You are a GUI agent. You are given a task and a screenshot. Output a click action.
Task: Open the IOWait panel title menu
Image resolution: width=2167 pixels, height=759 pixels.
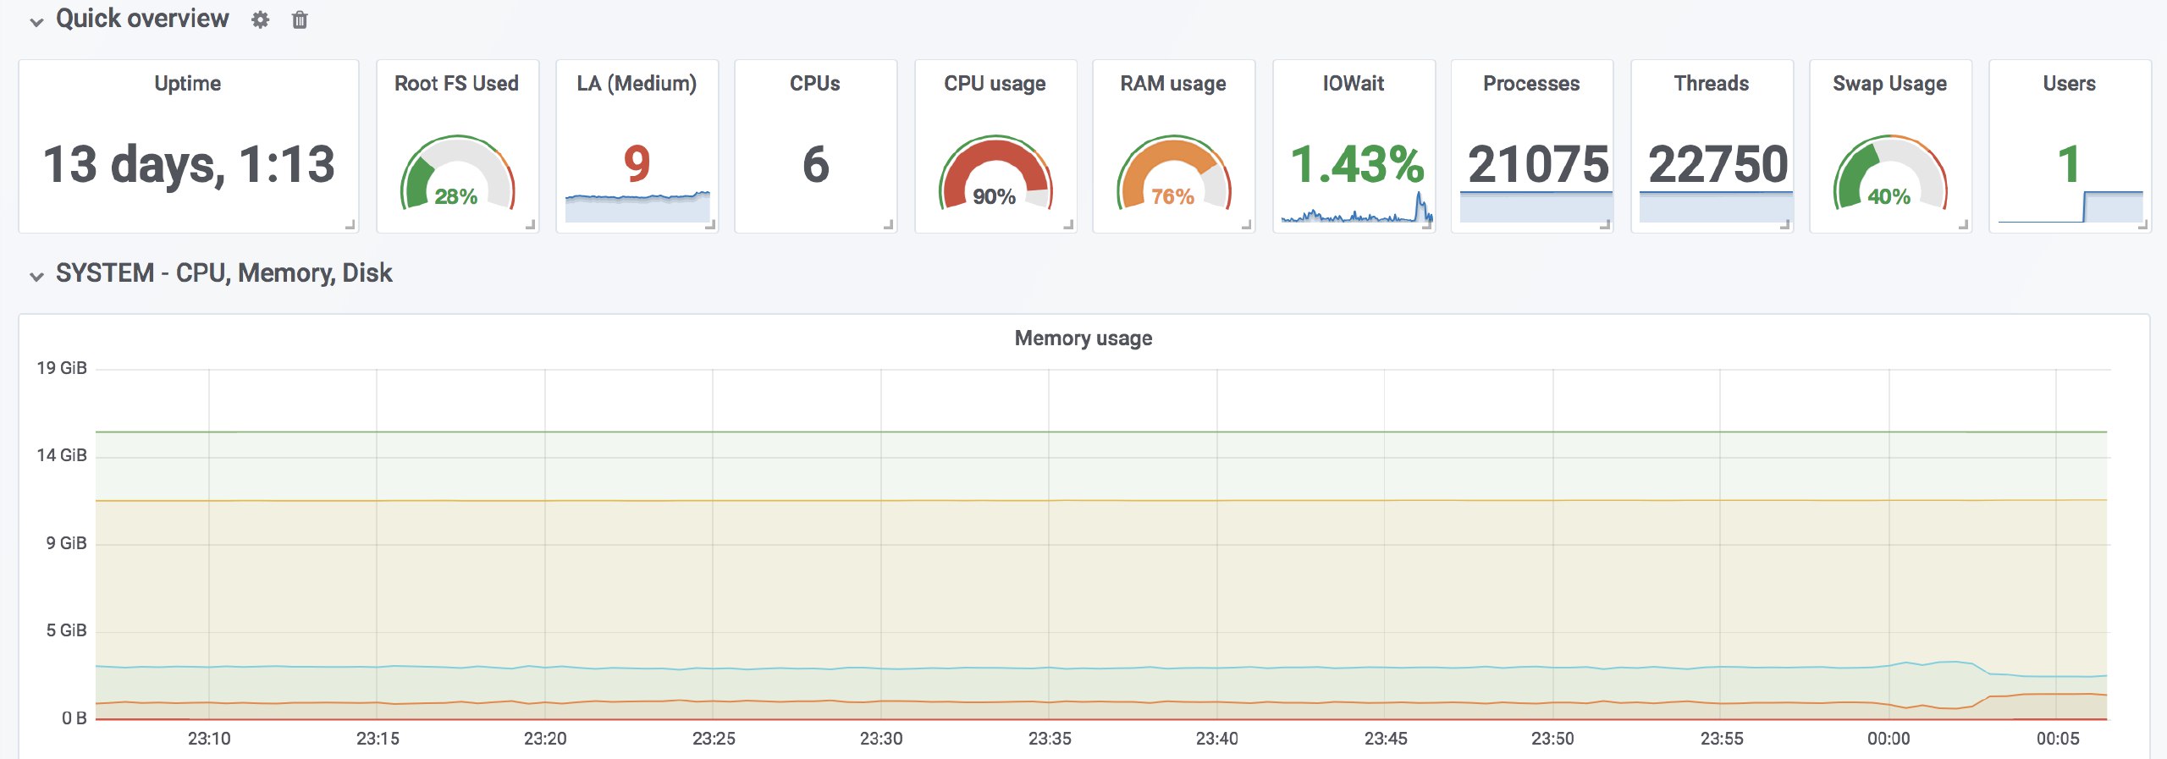pos(1354,83)
